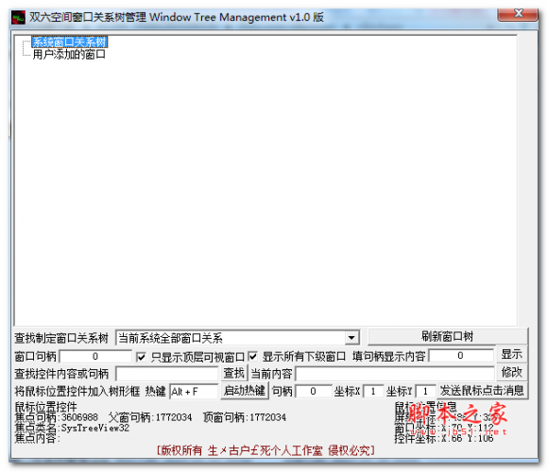Toggle 显示所有下级窗口 checkbox
Viewport: 548px width, 472px height.
(x=252, y=356)
